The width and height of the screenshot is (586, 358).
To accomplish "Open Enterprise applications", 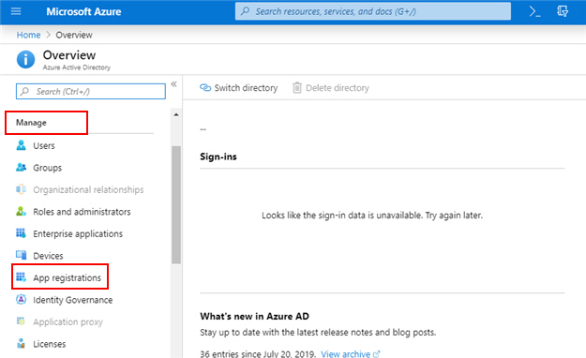I will pos(78,234).
